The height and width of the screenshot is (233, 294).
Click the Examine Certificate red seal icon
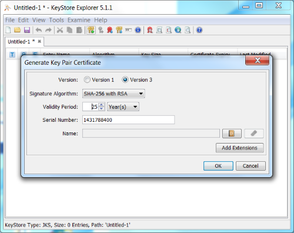point(150,30)
